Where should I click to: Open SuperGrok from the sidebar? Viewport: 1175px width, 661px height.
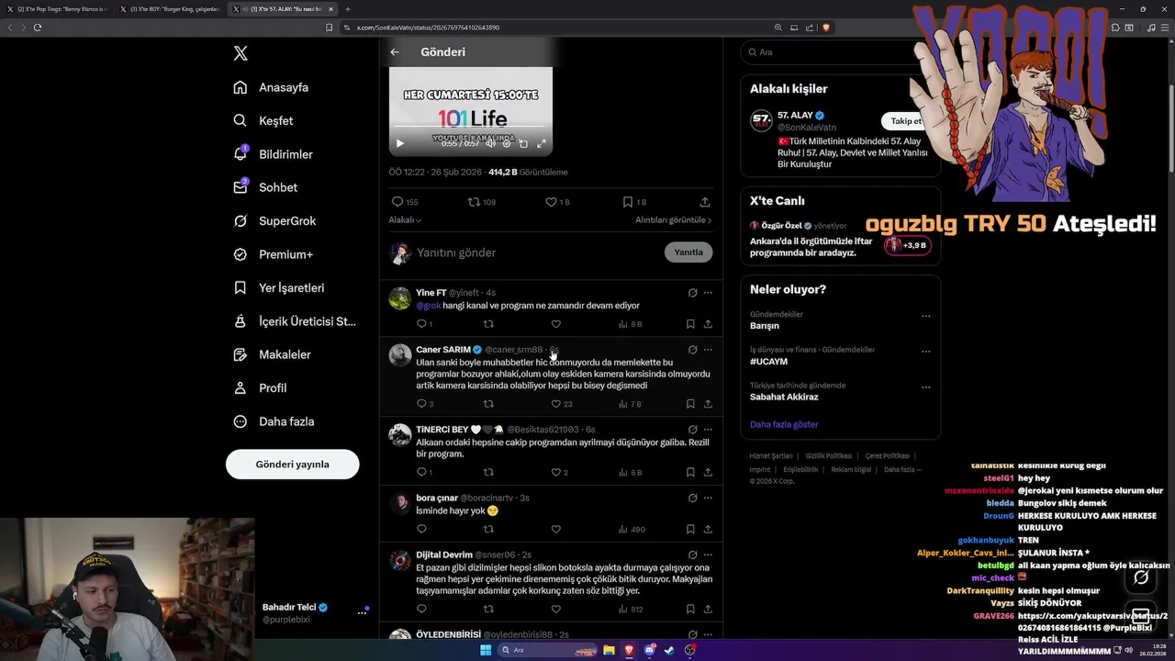point(274,221)
